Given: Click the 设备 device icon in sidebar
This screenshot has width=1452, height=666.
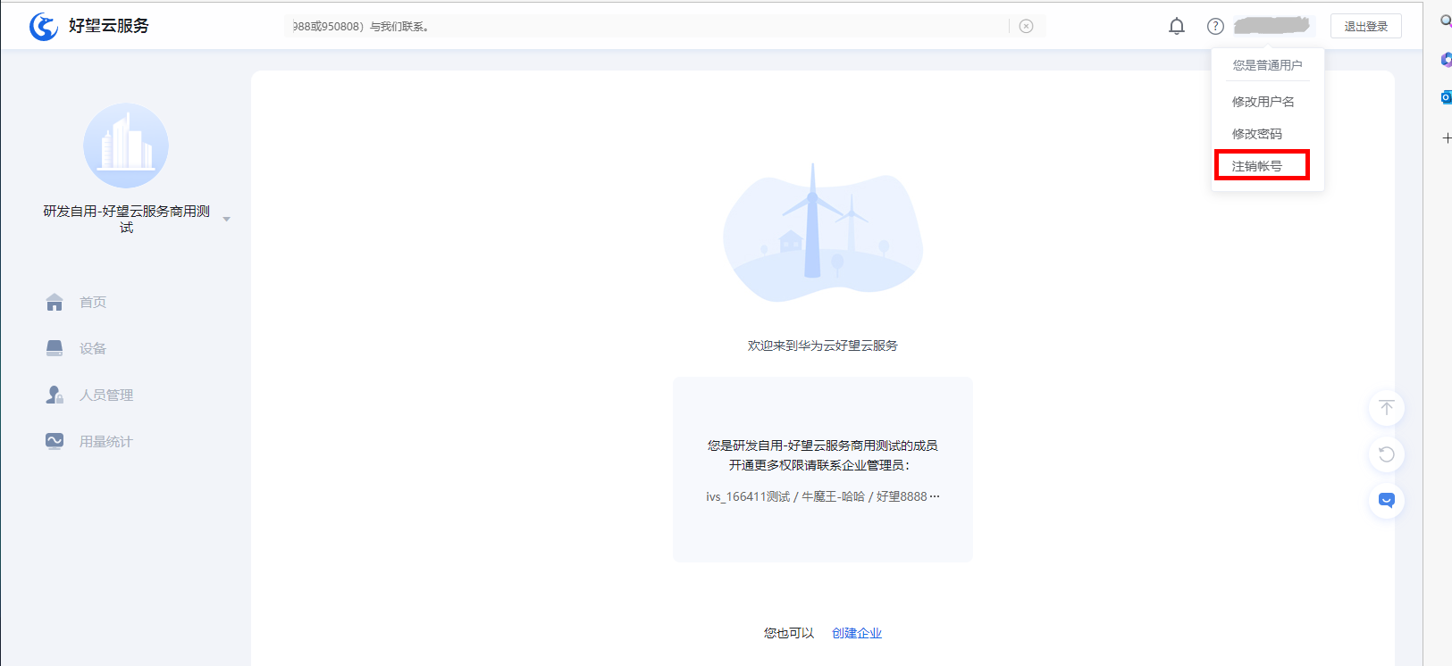Looking at the screenshot, I should pos(55,348).
